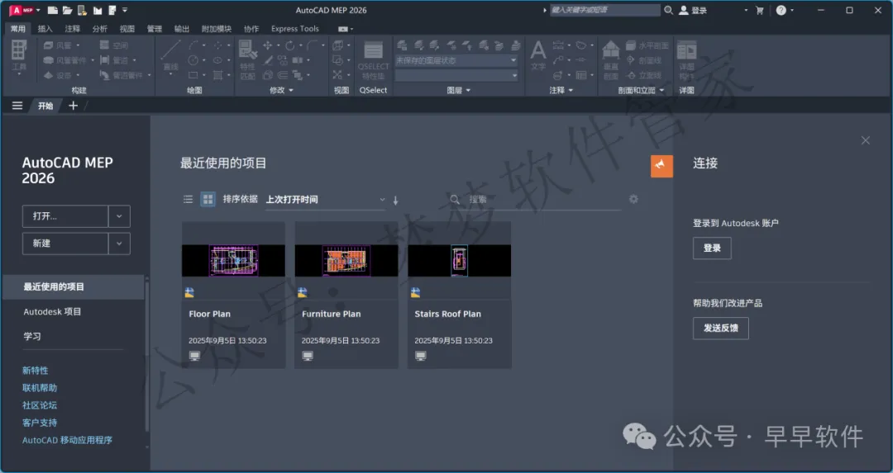Screen dimensions: 893x473
Task: Click the 打开... button
Action: pyautogui.click(x=65, y=216)
